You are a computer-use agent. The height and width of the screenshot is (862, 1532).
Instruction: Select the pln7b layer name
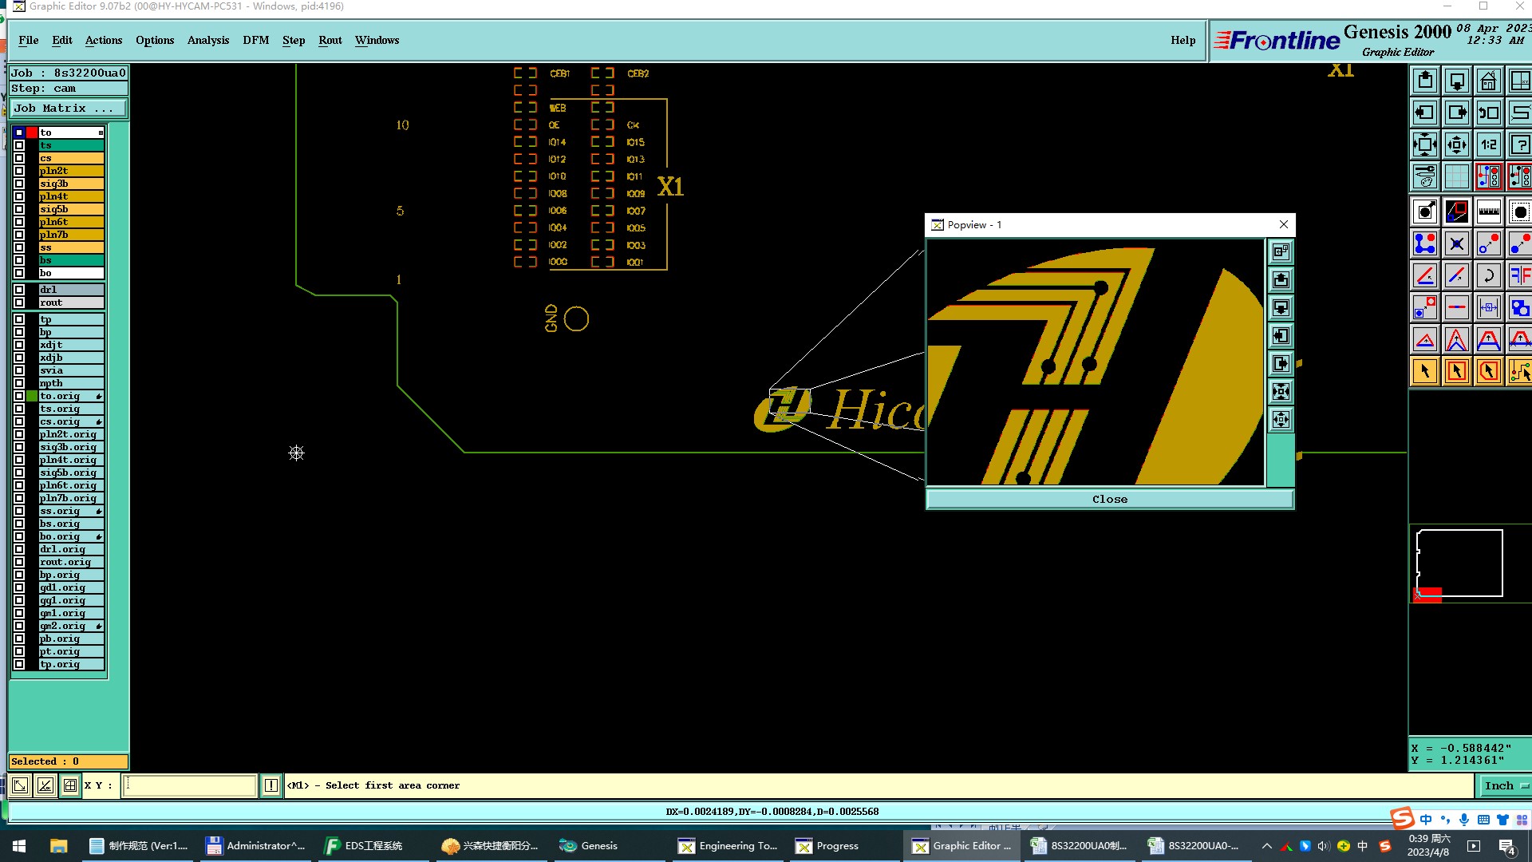pos(71,235)
